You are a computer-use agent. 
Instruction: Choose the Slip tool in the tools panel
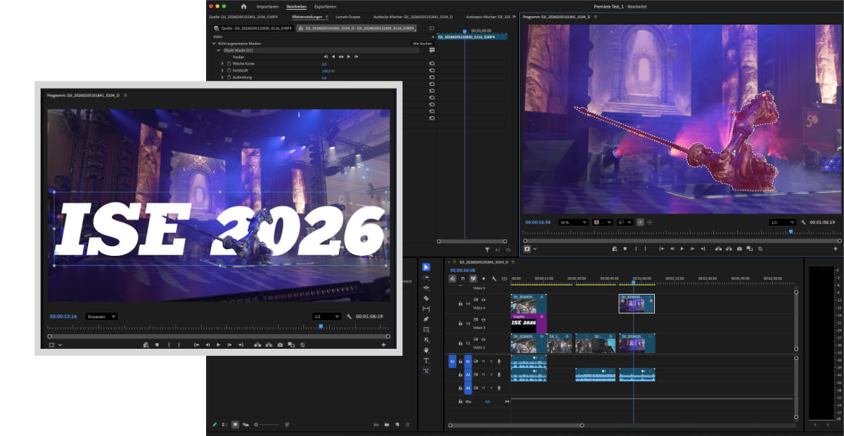click(x=426, y=309)
